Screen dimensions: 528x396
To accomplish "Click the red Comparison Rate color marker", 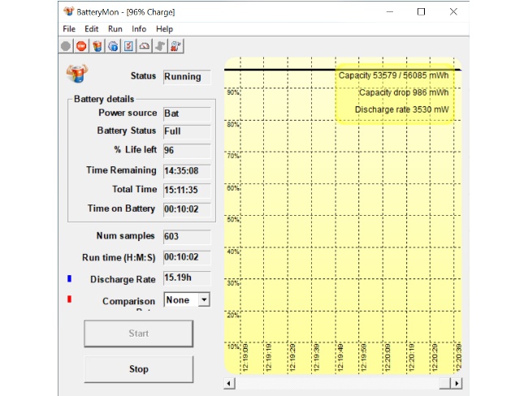I will 69,299.
